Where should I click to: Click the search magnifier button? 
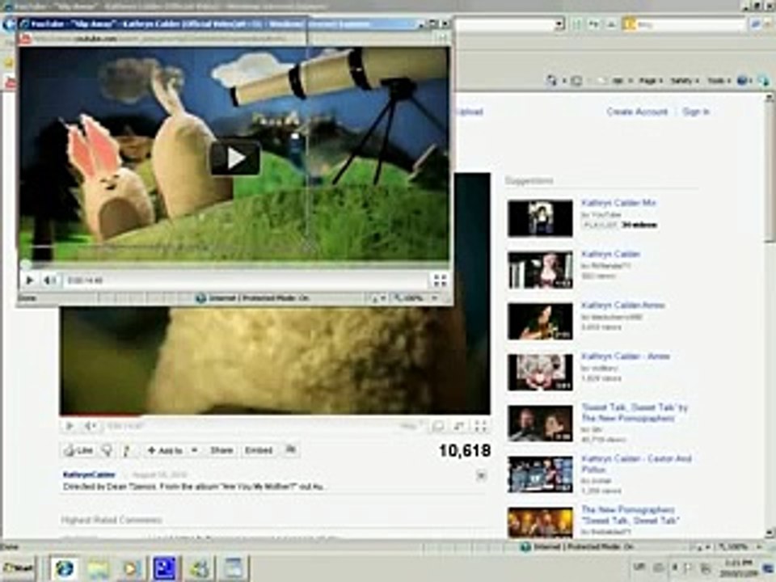click(x=755, y=23)
